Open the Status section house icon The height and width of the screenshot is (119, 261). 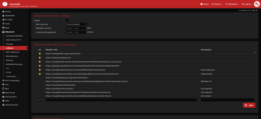(3, 12)
